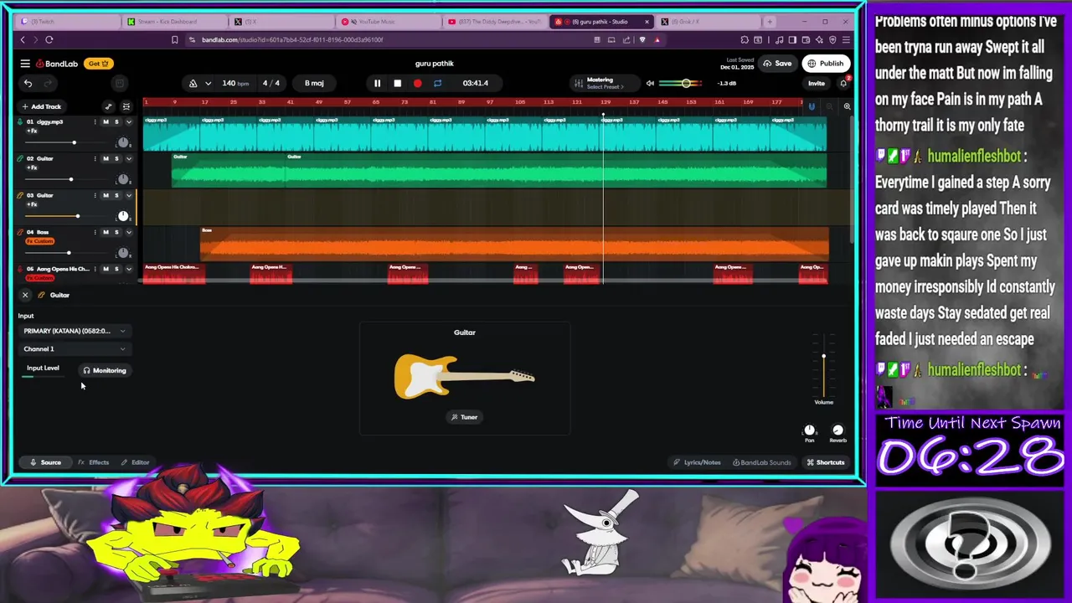Expand track 04 Bass chevron
The image size is (1072, 603).
[x=128, y=232]
